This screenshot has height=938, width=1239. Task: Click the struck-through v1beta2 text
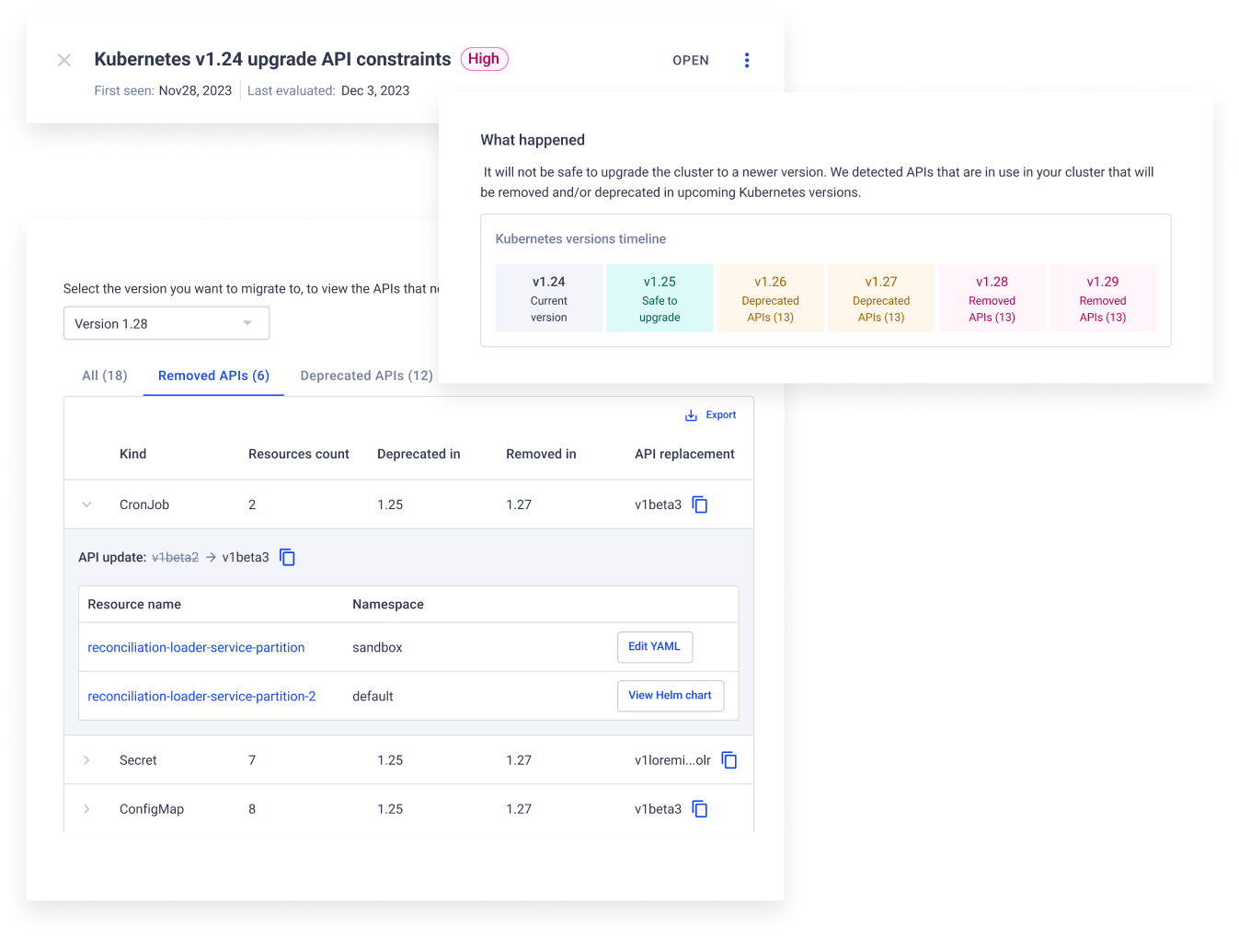pyautogui.click(x=175, y=557)
